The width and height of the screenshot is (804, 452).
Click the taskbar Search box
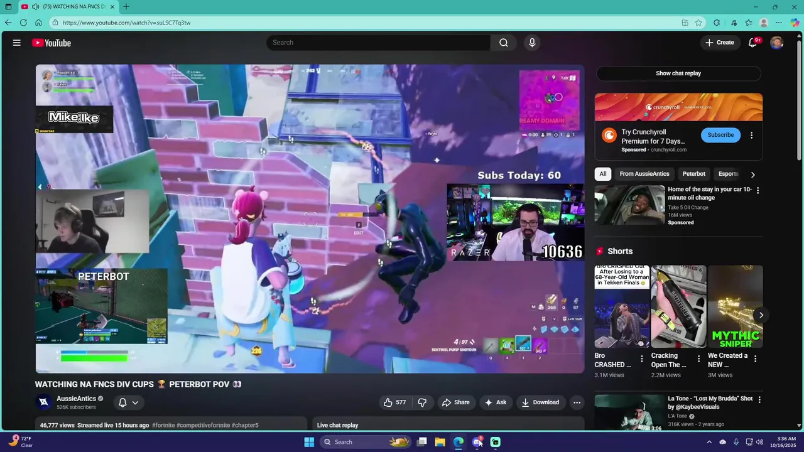[366, 442]
